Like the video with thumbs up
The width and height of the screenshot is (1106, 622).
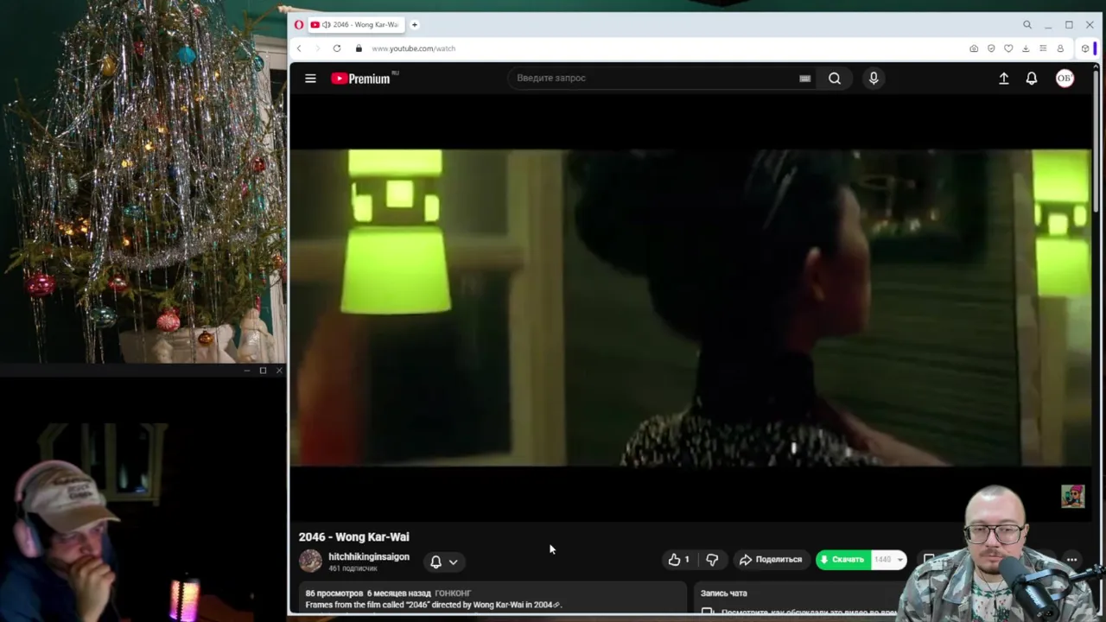point(678,560)
